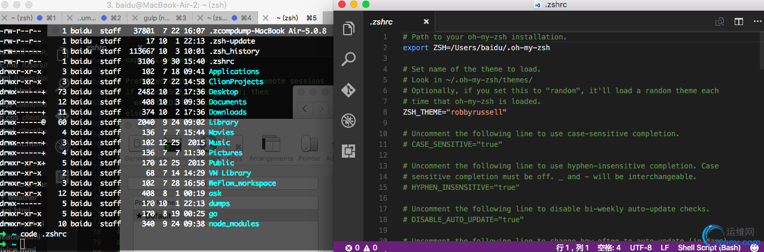Click the WeFlow_workspace directory name in terminal

click(242, 183)
